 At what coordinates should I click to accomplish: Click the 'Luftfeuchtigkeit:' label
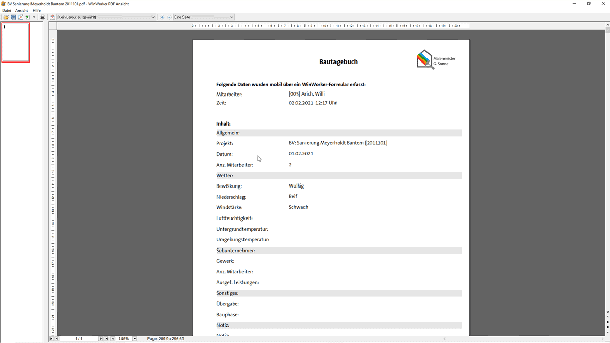click(234, 219)
